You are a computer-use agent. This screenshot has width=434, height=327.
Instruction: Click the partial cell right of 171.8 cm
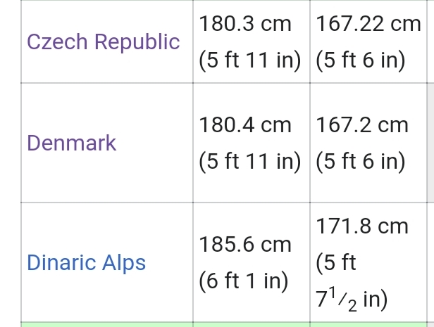click(x=429, y=263)
